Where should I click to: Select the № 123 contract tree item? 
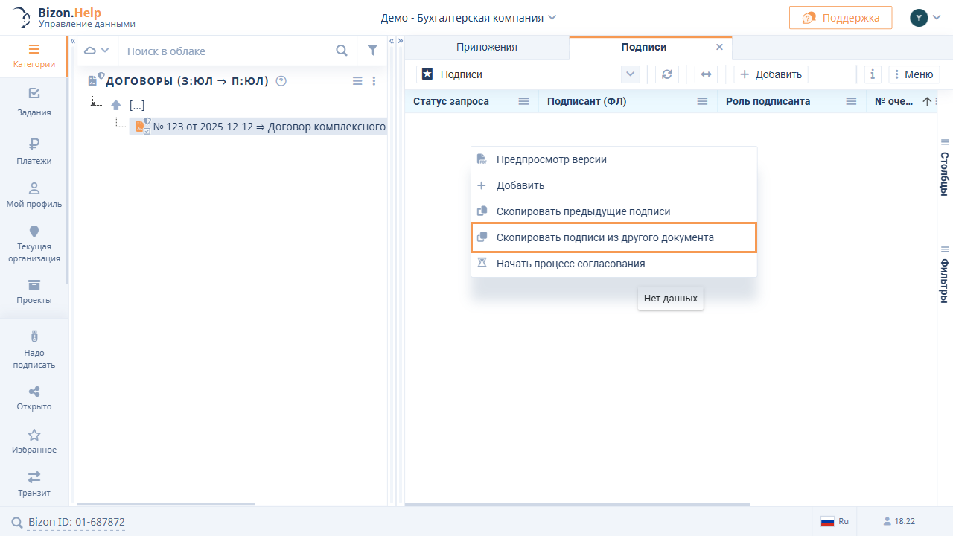pos(268,127)
